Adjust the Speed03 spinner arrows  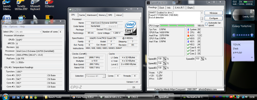point(165,68)
